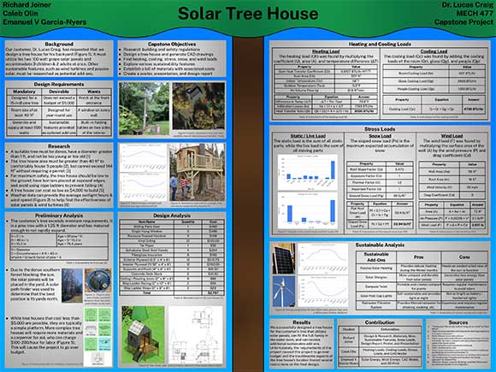Screen dimensions: 496x372
Task: Open the wooden tree house photo with people
Action: [x=197, y=172]
